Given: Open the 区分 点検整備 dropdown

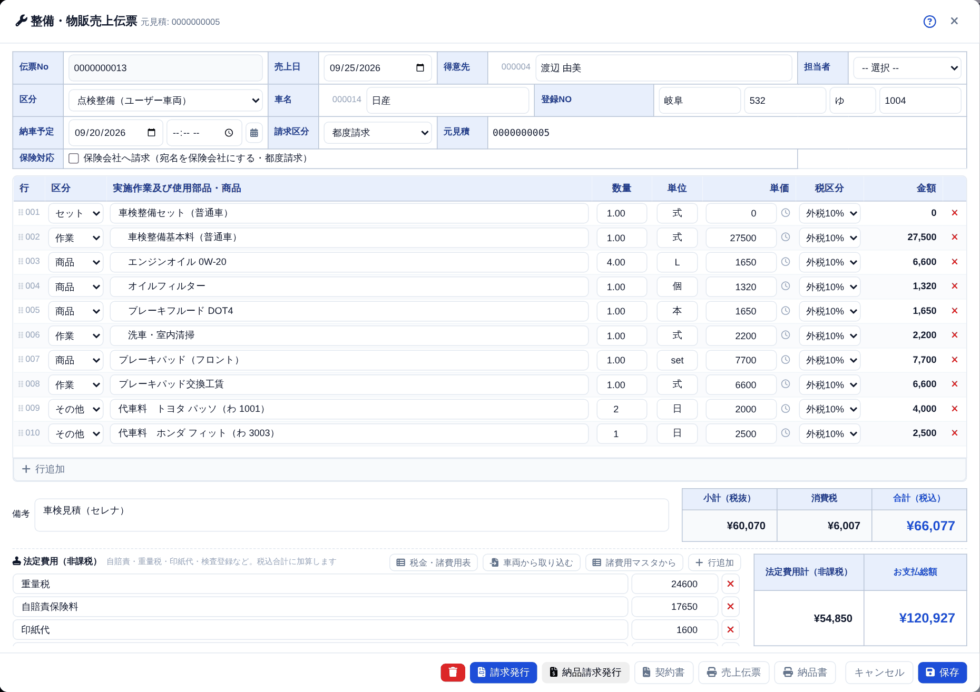Looking at the screenshot, I should tap(165, 100).
